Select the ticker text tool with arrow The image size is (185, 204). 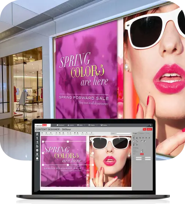37,142
